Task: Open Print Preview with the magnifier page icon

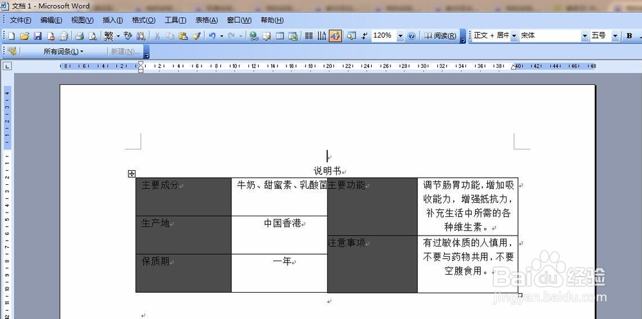Action: pyautogui.click(x=92, y=36)
